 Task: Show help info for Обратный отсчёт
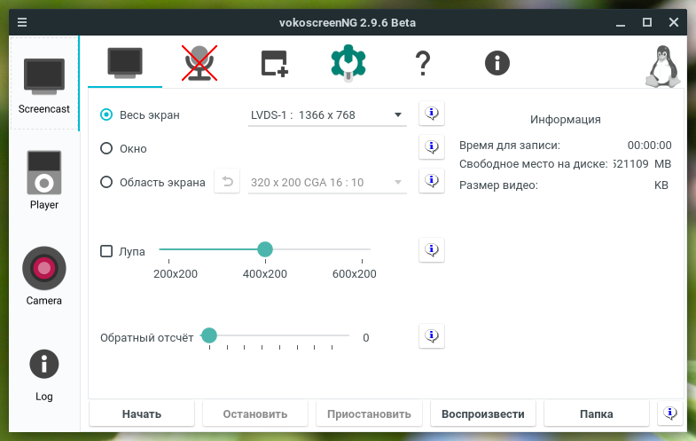(432, 335)
